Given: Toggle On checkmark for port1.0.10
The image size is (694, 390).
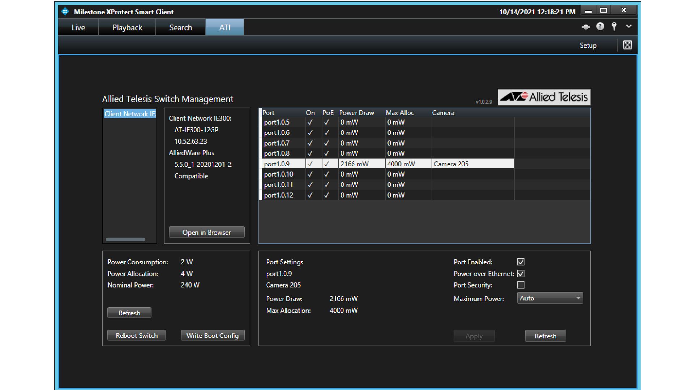Looking at the screenshot, I should (310, 174).
